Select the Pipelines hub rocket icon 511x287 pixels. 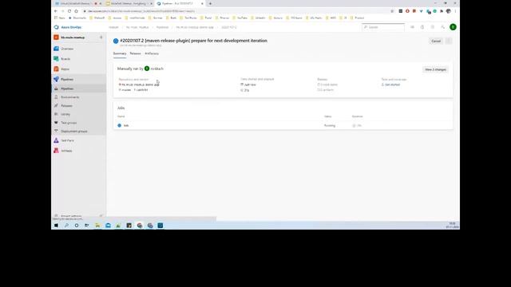(x=56, y=79)
